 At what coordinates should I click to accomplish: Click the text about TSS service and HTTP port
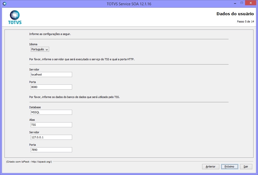point(82,59)
